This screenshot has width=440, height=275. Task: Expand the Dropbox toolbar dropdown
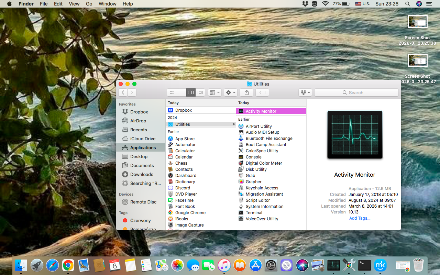pos(305,92)
